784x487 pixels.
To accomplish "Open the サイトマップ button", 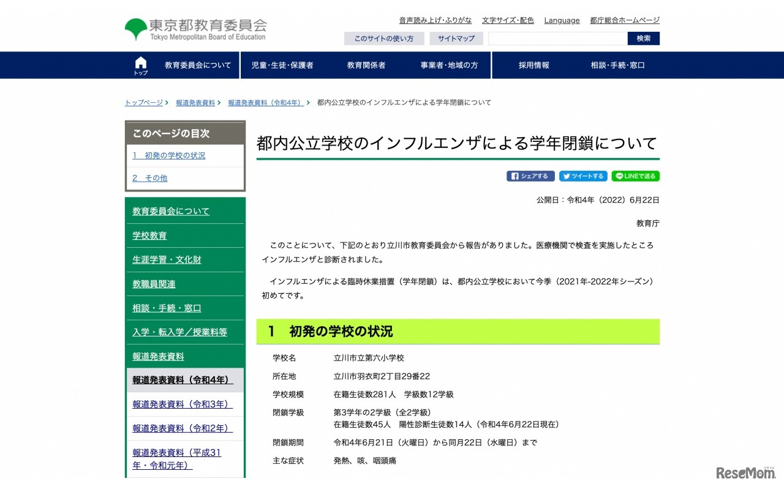I will coord(456,39).
